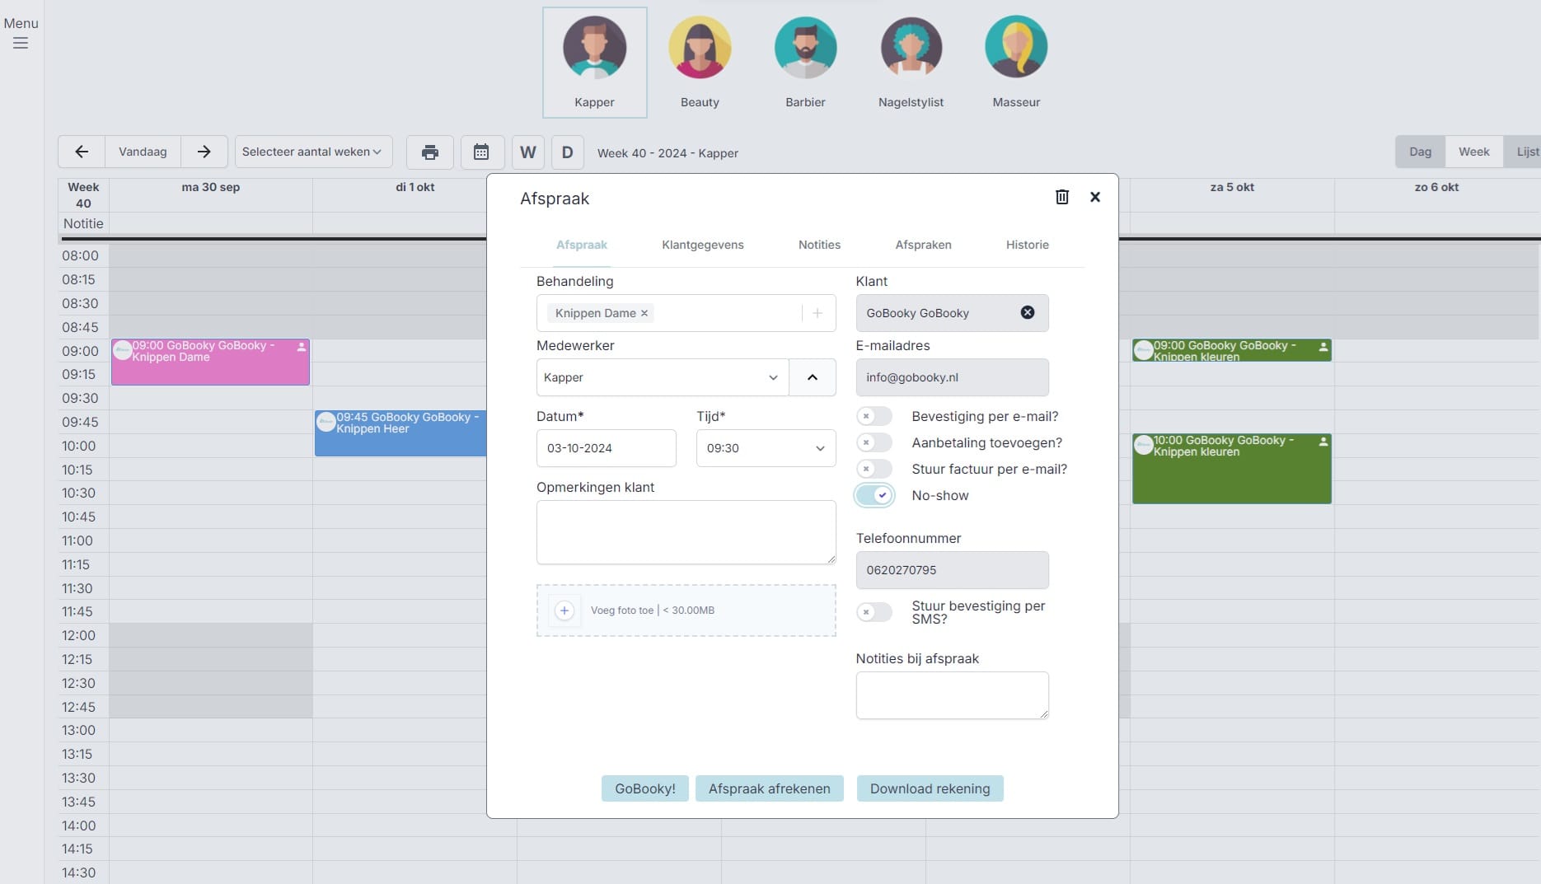The image size is (1541, 884).
Task: Switch to the Klantgegevens tab
Action: [703, 245]
